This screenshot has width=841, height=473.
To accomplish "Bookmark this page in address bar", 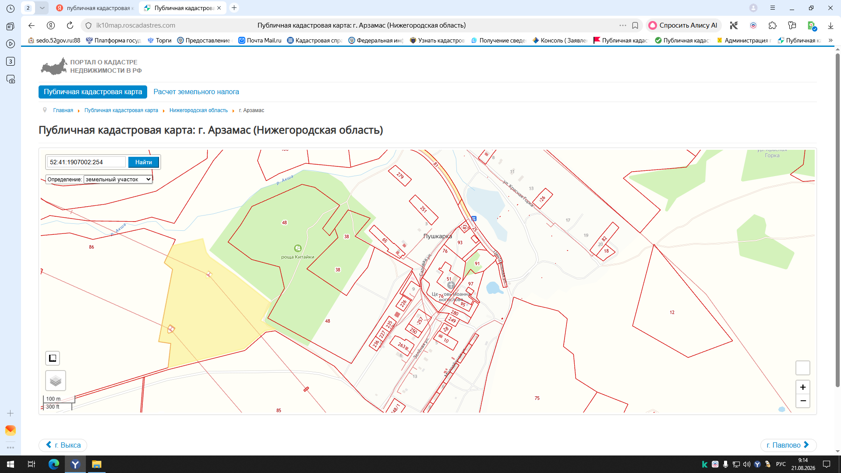I will click(x=635, y=25).
